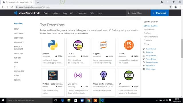Click the Tweet this link
Screen dimensions: 183x103
151,49
